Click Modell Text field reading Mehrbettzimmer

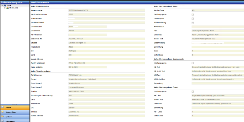tap(218, 99)
